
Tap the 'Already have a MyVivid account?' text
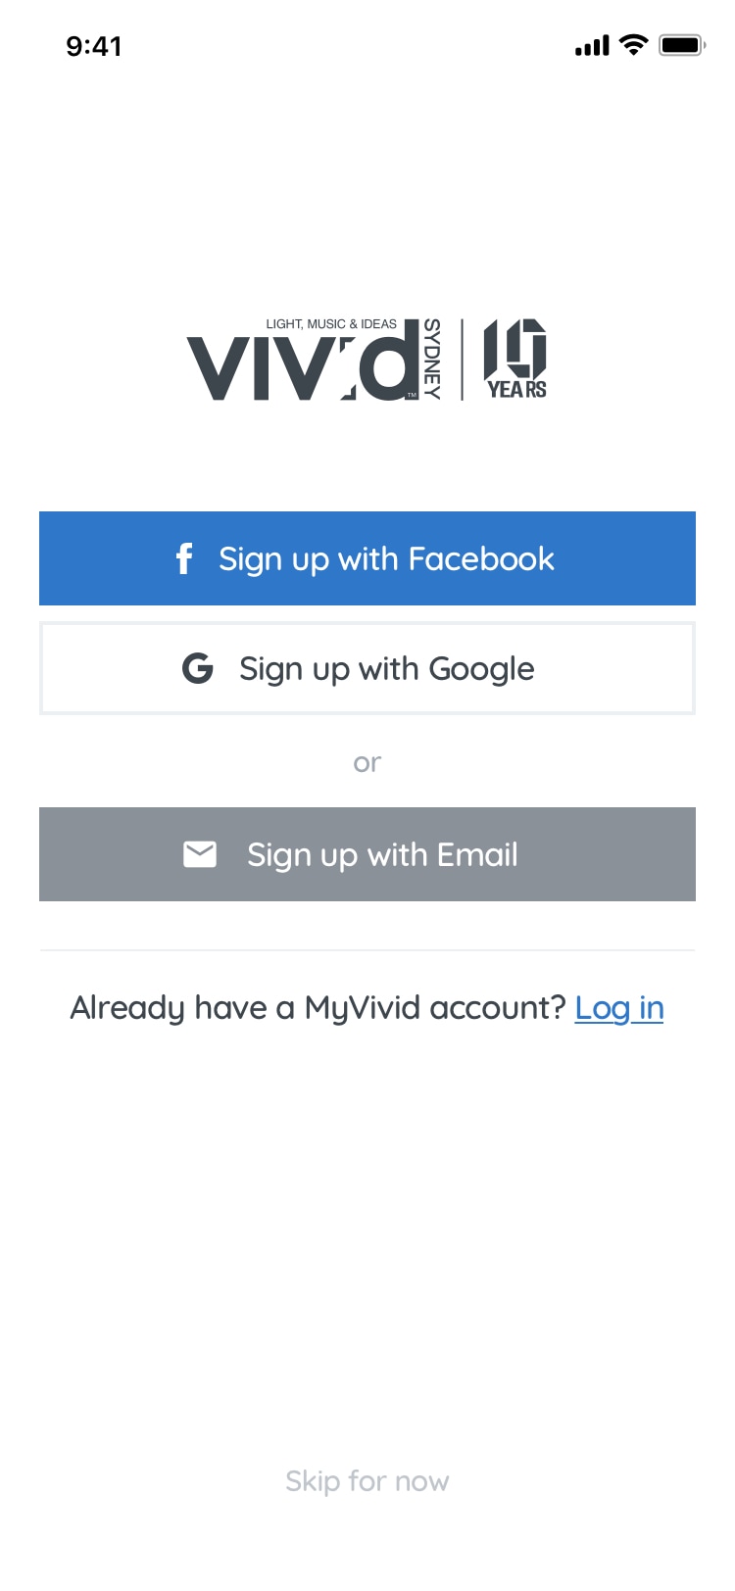tap(318, 1008)
